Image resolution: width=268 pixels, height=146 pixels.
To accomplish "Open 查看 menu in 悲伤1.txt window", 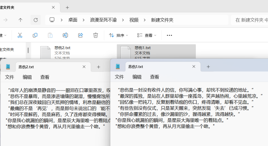I will 154,77.
